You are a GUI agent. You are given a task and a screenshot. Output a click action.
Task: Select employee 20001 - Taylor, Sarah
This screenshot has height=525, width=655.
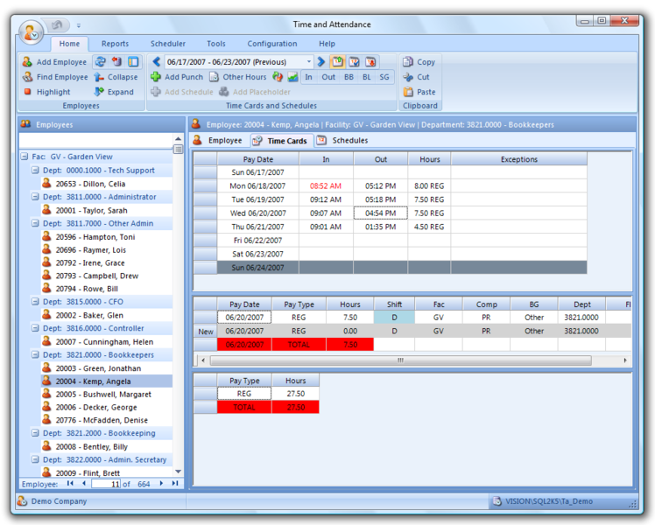pyautogui.click(x=91, y=210)
